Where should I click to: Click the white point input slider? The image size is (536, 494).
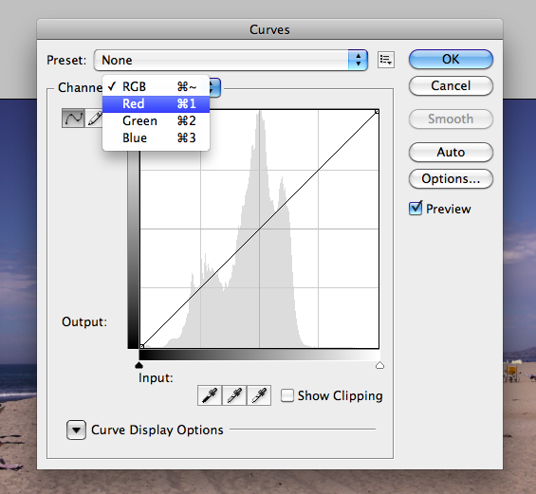[x=379, y=366]
